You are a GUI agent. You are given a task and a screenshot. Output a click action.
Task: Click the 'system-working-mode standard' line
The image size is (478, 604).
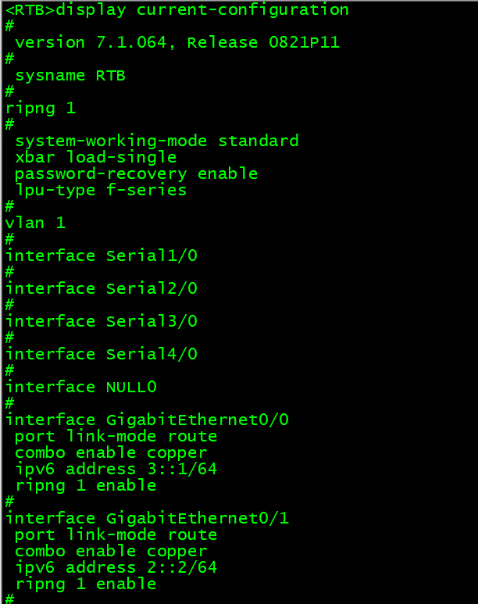(156, 141)
